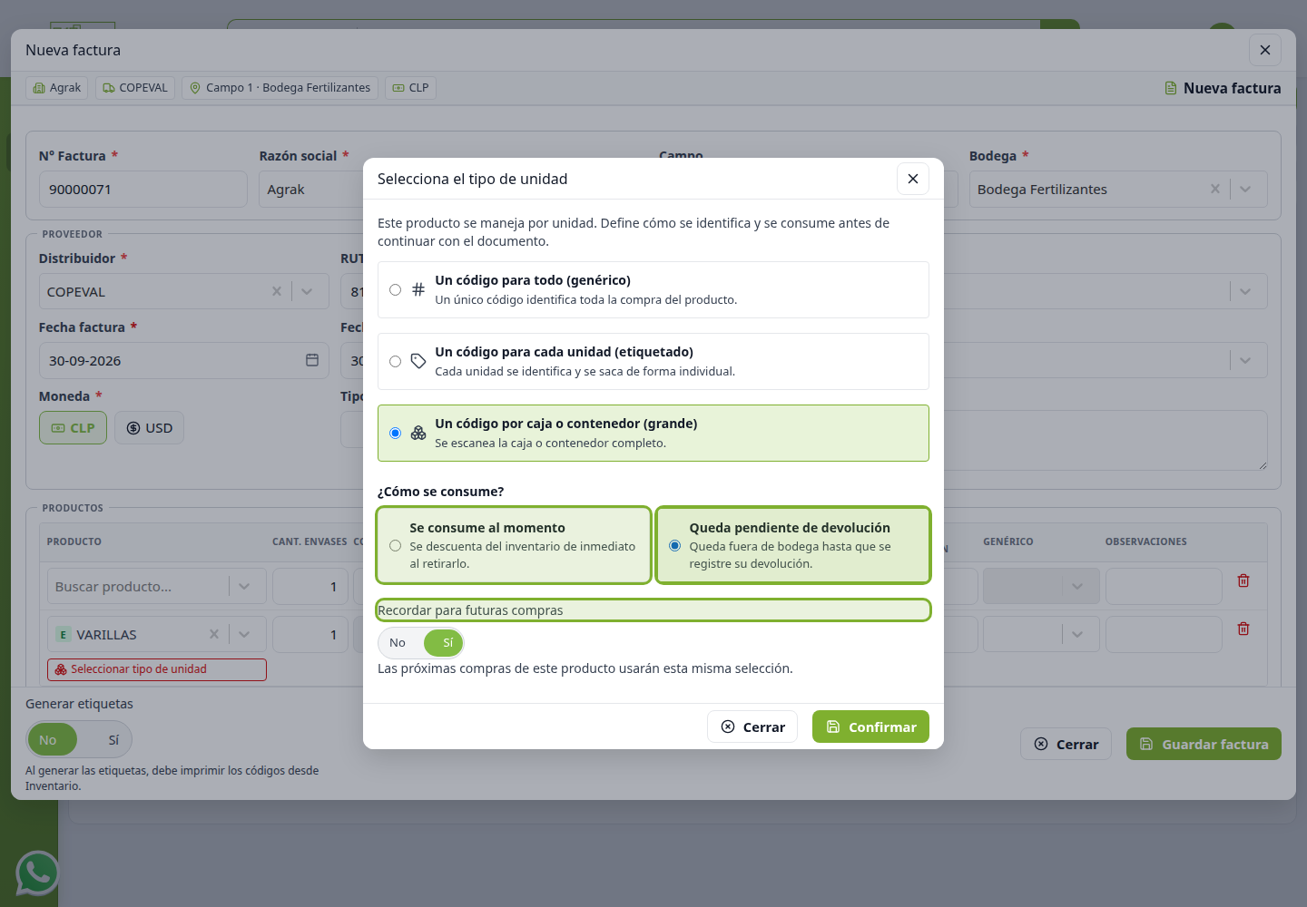The image size is (1307, 907).
Task: Open the VARILLAS product dropdown chevron
Action: 244,634
